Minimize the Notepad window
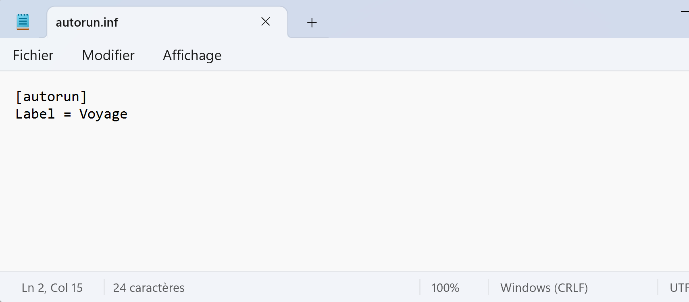The image size is (689, 302). click(685, 11)
